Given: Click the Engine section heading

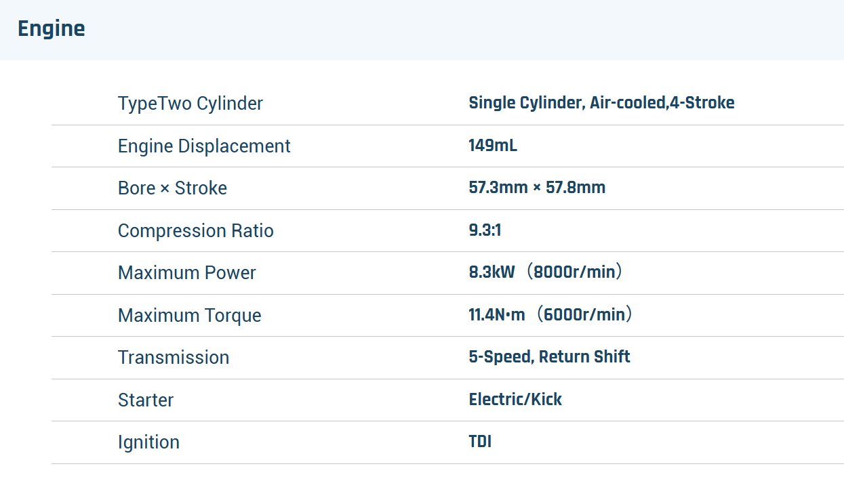Looking at the screenshot, I should (x=52, y=29).
